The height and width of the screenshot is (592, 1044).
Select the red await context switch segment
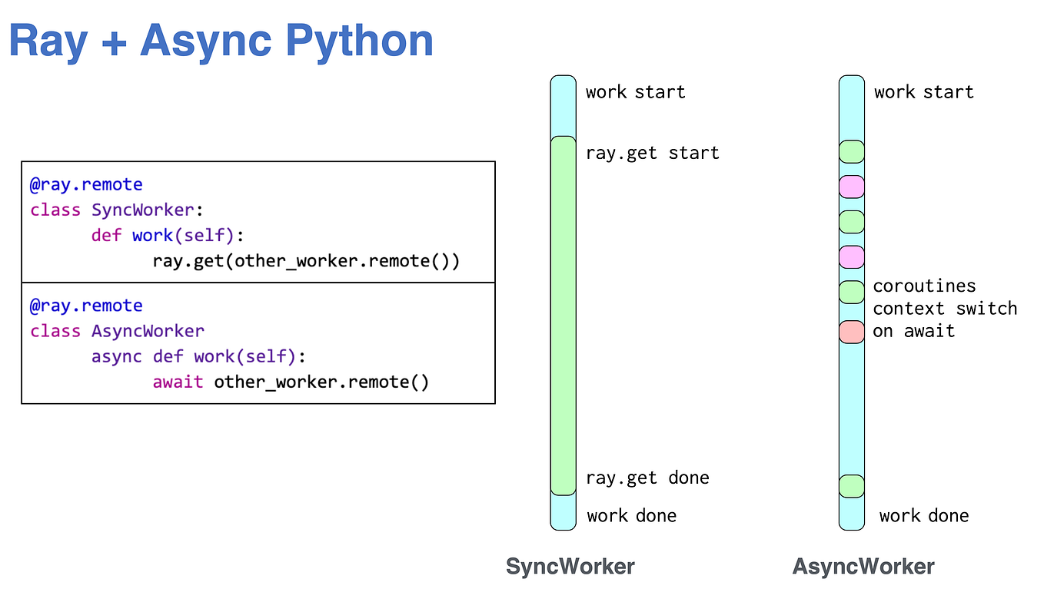[852, 330]
